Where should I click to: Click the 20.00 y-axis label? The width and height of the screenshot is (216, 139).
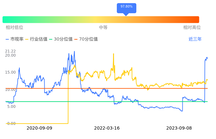[x=10, y=55]
